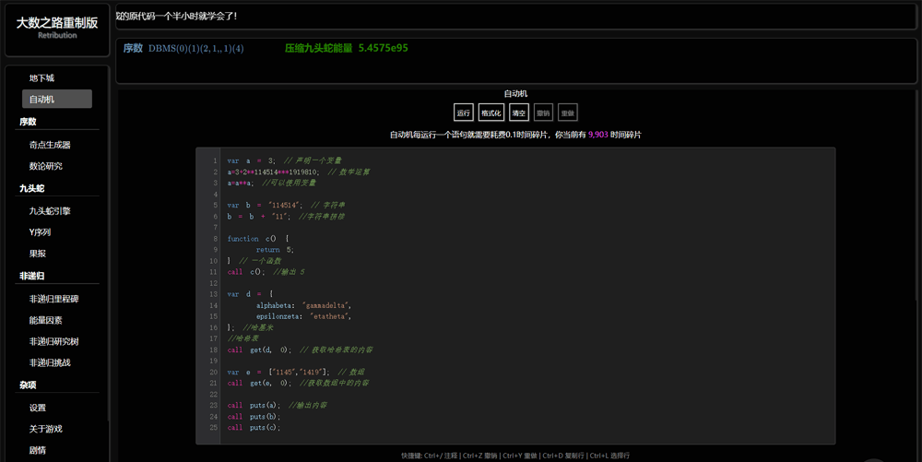
Task: Click the 清空 (Clear) button
Action: [518, 113]
